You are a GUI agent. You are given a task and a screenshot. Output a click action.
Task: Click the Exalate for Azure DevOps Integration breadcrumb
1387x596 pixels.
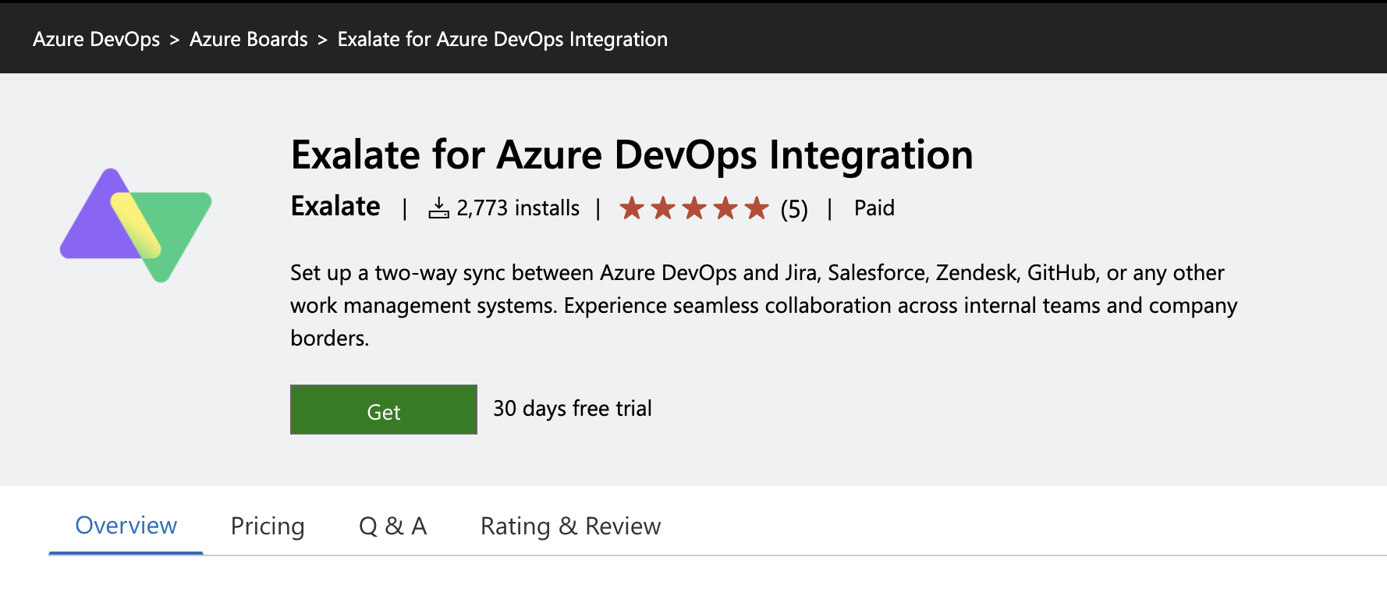502,39
